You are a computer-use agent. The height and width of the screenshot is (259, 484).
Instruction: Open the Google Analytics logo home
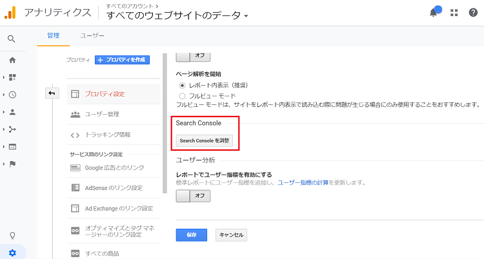10,13
